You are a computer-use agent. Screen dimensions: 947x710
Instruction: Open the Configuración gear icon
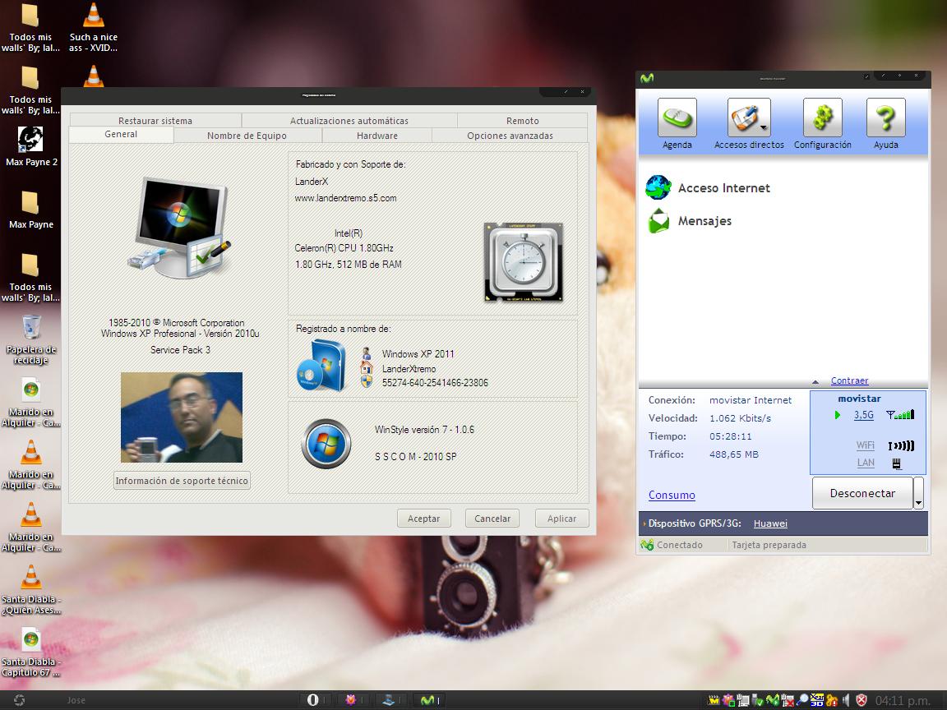822,118
